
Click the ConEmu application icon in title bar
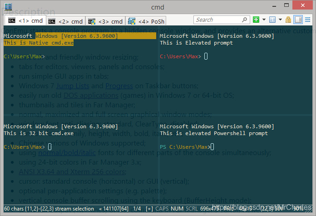8,6
